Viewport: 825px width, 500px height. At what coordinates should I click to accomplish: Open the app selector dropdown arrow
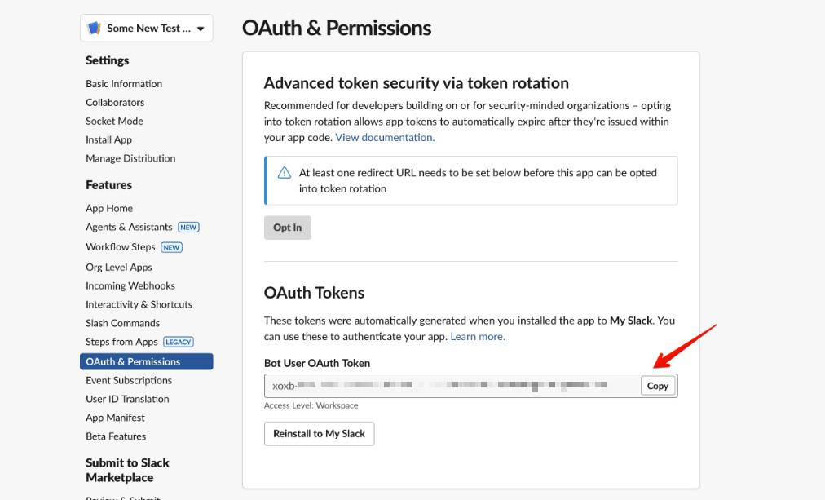pyautogui.click(x=201, y=29)
